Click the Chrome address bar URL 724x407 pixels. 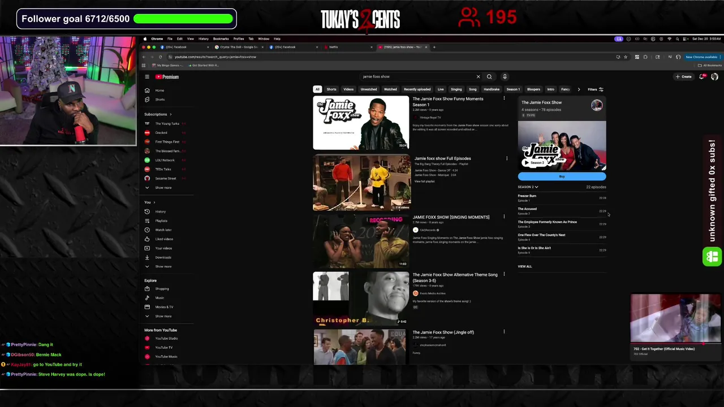[215, 57]
